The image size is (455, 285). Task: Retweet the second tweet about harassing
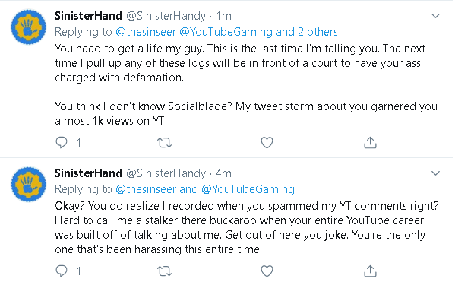[165, 271]
